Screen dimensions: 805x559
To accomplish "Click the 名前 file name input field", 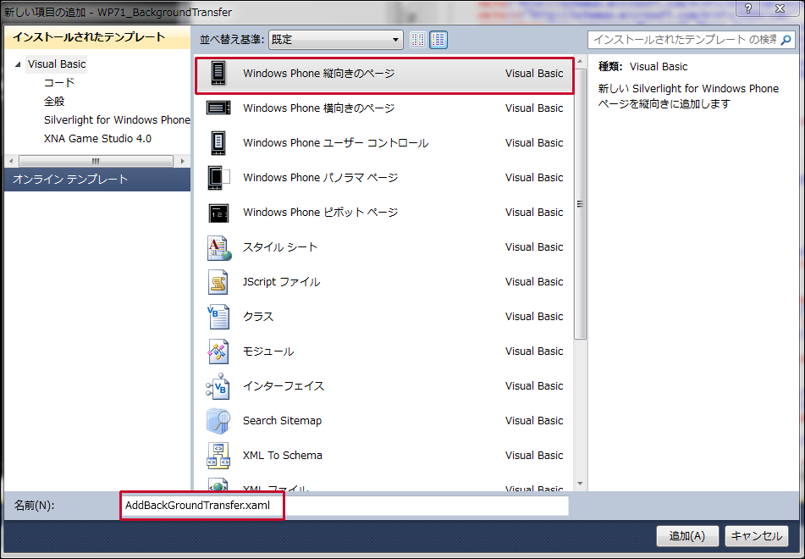I will [x=345, y=506].
